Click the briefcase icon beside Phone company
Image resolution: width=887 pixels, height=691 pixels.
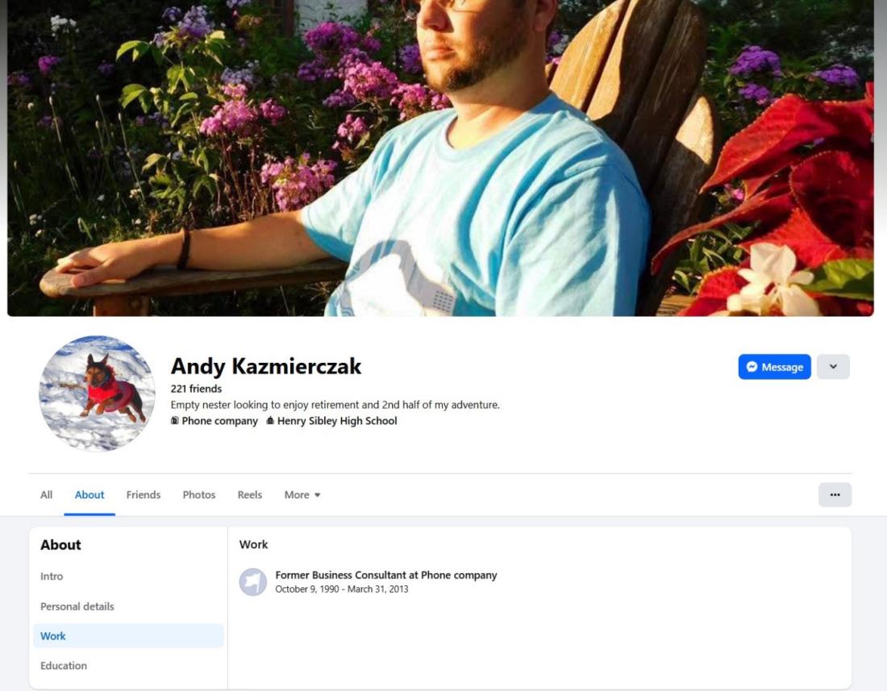point(175,421)
